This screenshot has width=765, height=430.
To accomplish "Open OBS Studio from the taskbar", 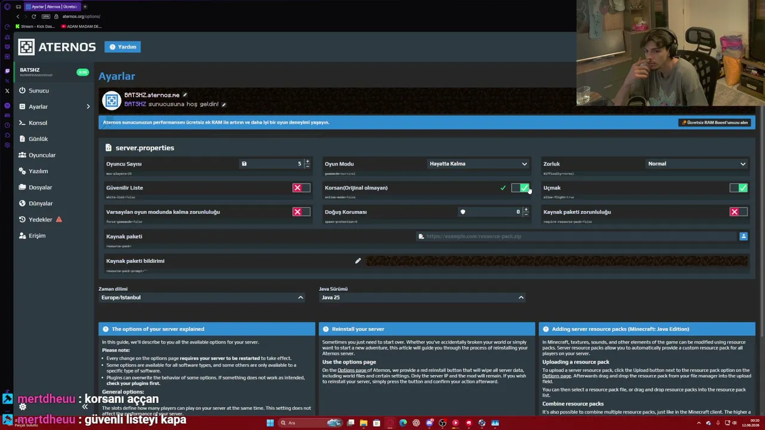I will [x=442, y=423].
